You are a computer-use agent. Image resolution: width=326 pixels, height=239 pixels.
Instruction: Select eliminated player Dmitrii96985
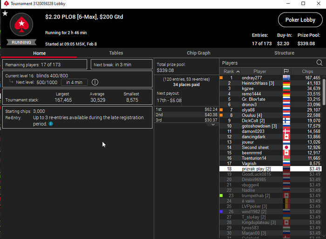(270, 179)
